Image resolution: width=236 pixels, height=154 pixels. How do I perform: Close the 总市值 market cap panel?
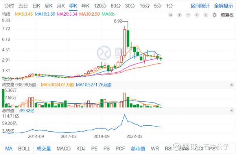coord(232,111)
